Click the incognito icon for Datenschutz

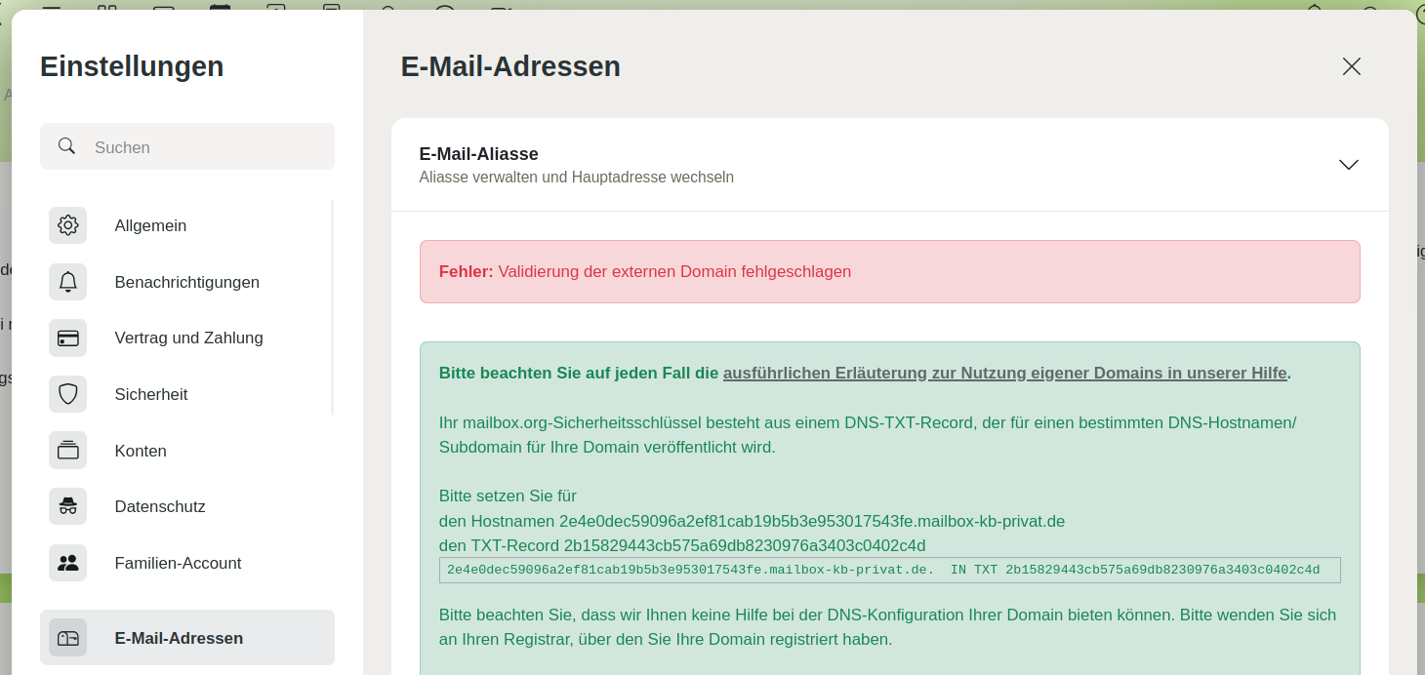[67, 506]
